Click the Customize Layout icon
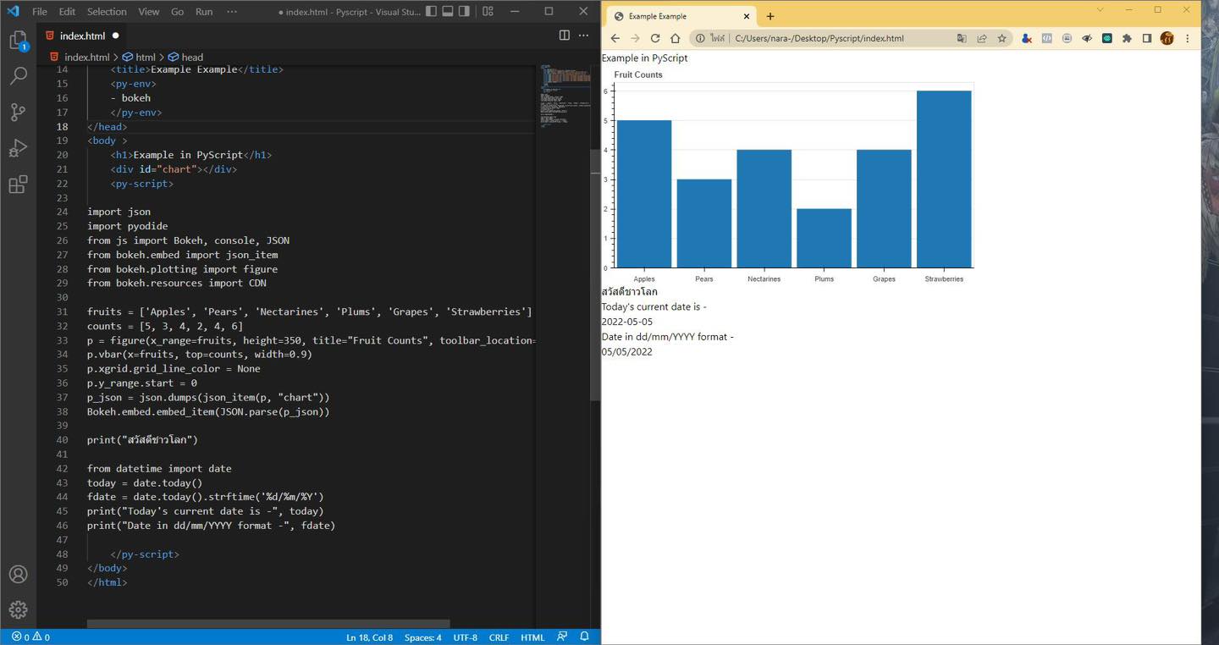The width and height of the screenshot is (1219, 645). pyautogui.click(x=488, y=11)
